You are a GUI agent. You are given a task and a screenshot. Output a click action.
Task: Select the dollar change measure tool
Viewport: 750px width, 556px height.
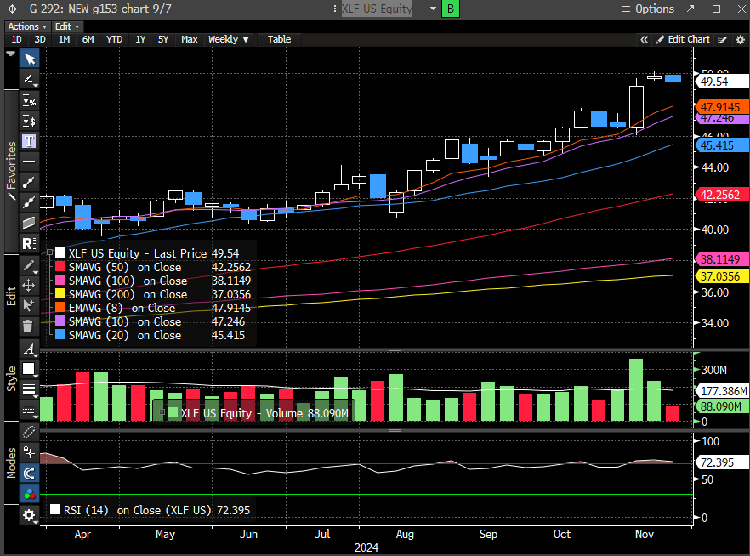click(x=29, y=121)
